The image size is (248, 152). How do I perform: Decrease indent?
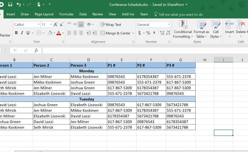coord(89,33)
